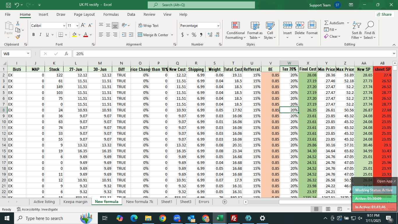Image resolution: width=398 pixels, height=224 pixels.
Task: Switch to Page Break Preview icon
Action: [x=339, y=209]
